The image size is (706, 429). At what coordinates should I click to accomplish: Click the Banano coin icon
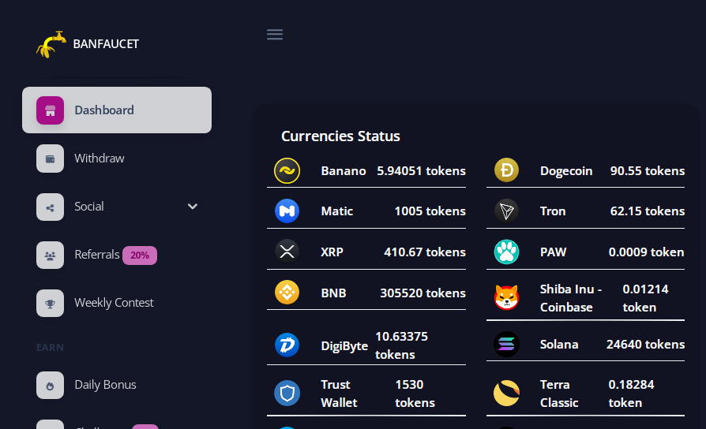pyautogui.click(x=287, y=171)
